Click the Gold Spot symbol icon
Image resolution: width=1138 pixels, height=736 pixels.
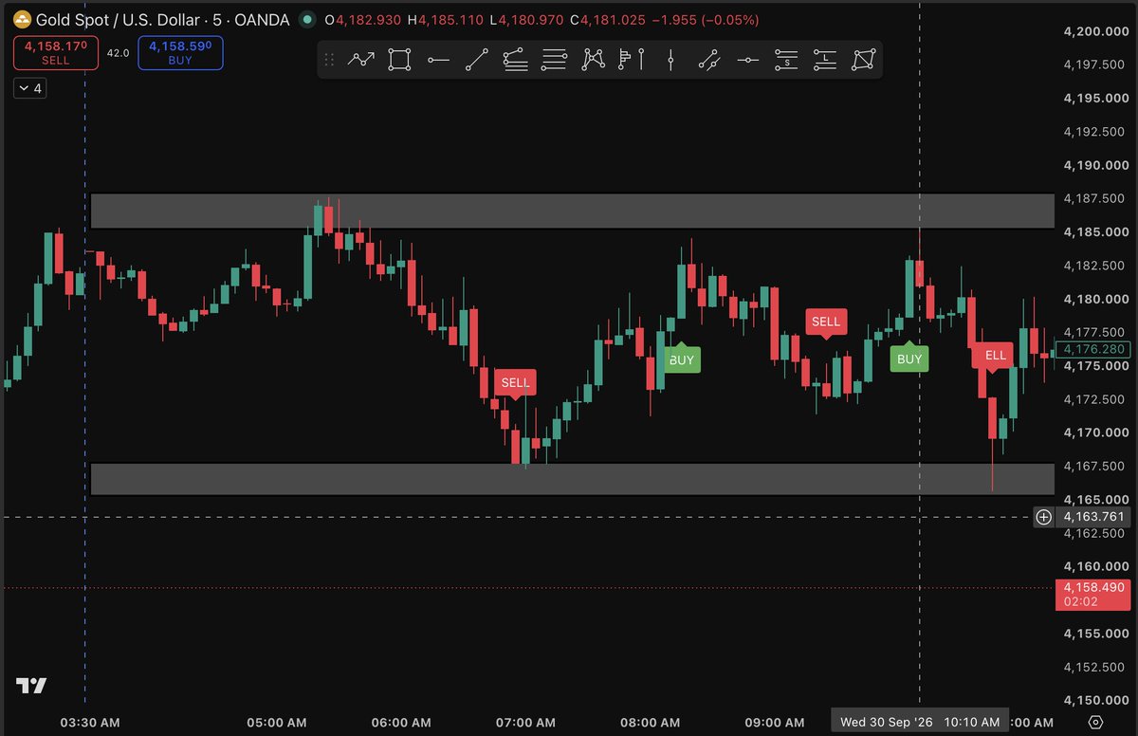click(21, 20)
